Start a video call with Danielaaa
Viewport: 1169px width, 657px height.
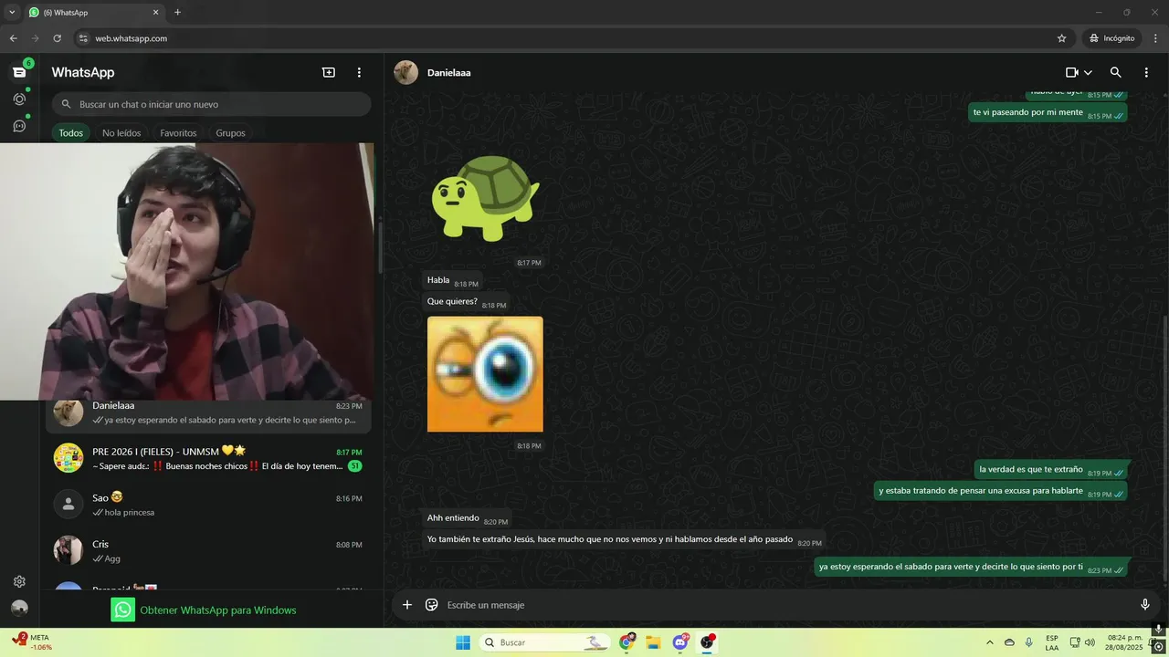click(x=1072, y=72)
